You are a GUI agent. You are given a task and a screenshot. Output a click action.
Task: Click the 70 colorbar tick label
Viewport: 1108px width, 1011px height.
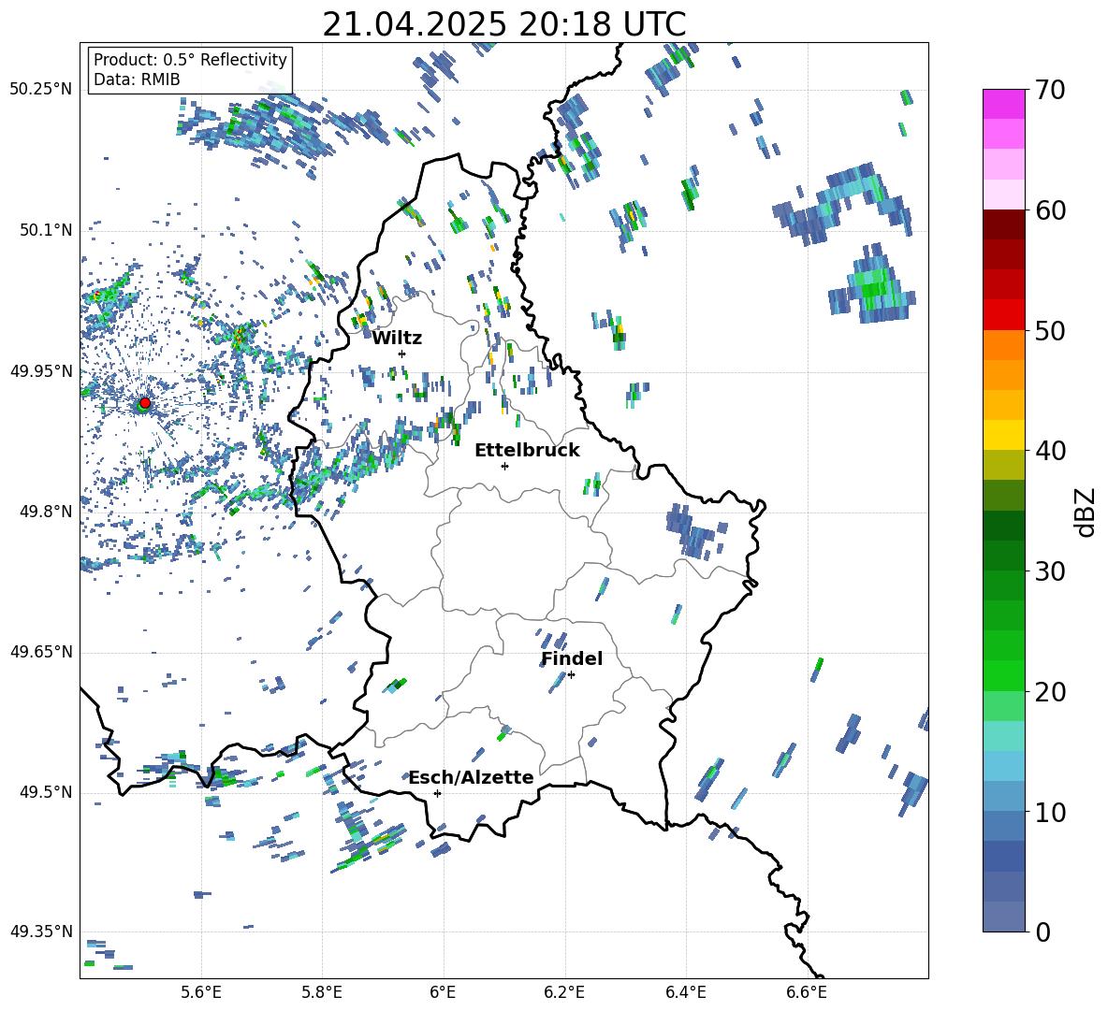coord(1049,90)
